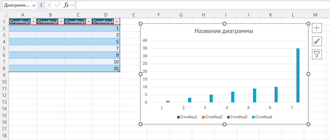This screenshot has height=140, width=330.
Task: Select the cell containing value 7 in the table
Action: click(106, 48)
